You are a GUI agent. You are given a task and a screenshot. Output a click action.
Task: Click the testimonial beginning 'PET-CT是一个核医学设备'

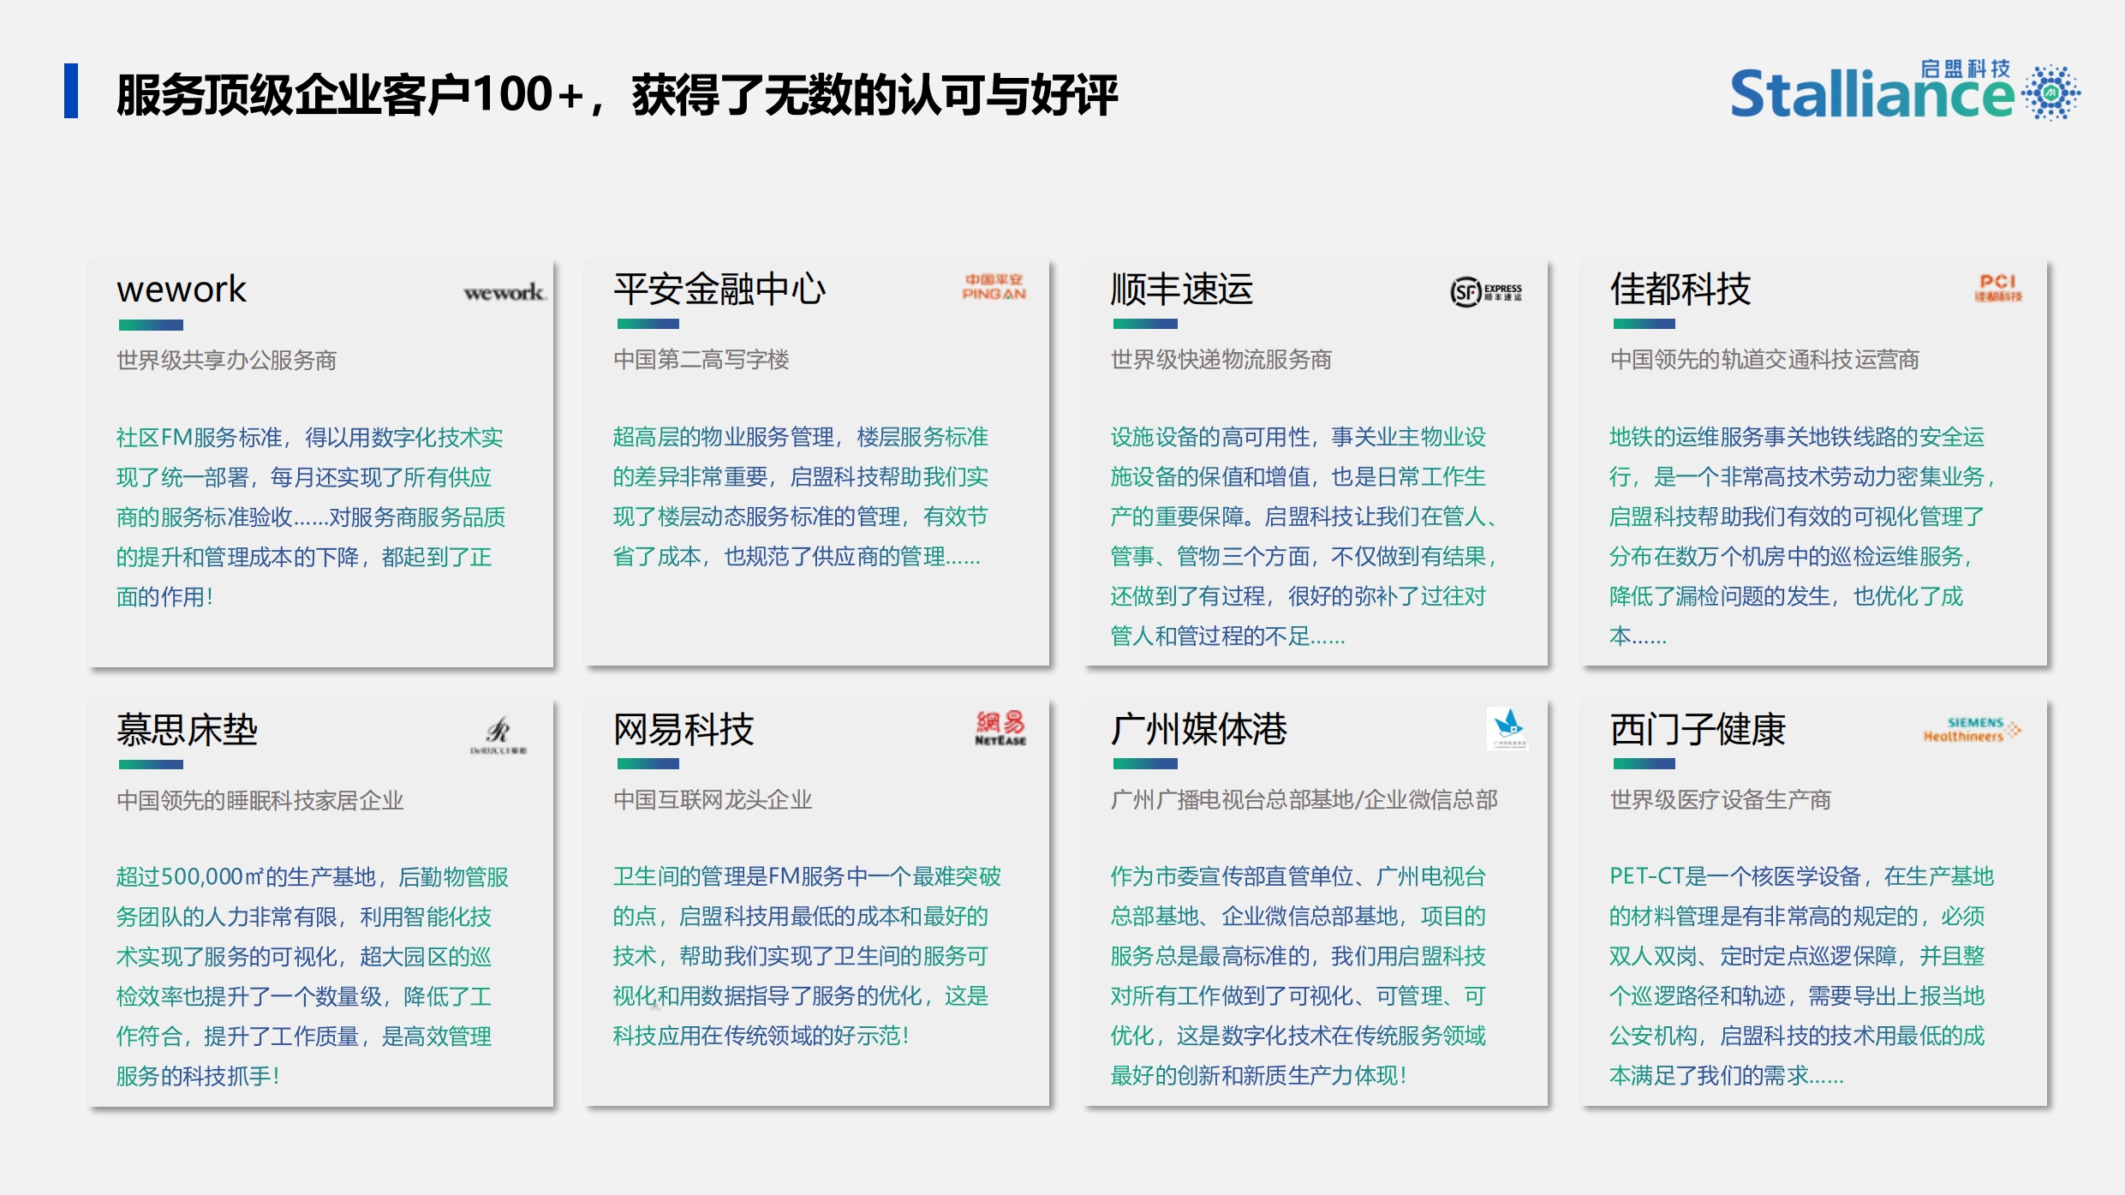tap(1802, 977)
